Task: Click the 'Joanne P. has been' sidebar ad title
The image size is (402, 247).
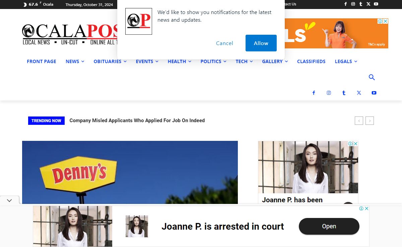Action: coord(292,200)
